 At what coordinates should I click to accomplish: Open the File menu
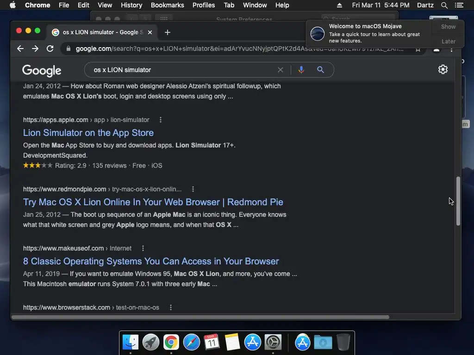point(64,5)
